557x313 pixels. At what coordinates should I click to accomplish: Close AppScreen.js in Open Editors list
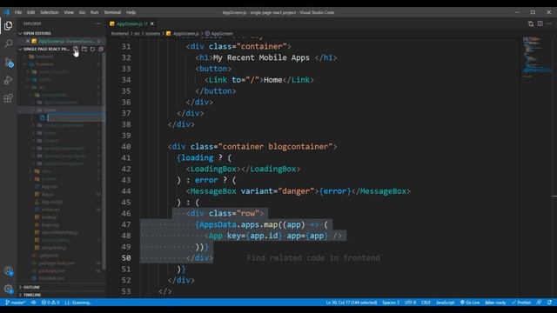(x=28, y=41)
